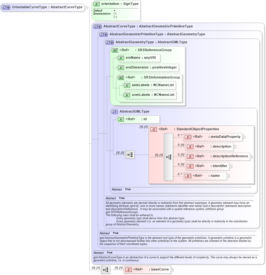Screen dimensions: 266x275
Task: Select the orientation : SignType label
Action: 120,4
